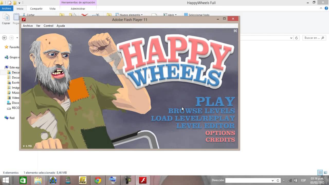Open Descargas folder in sidebar
The image size is (329, 185).
pos(13,72)
